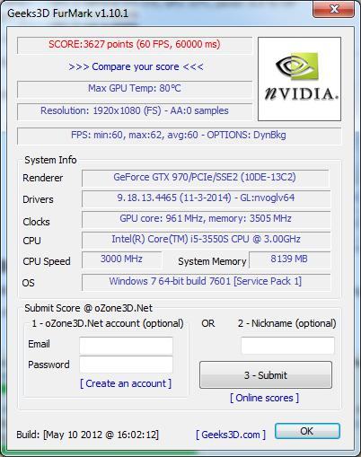
Task: Click the Clocks label
Action: tap(36, 222)
